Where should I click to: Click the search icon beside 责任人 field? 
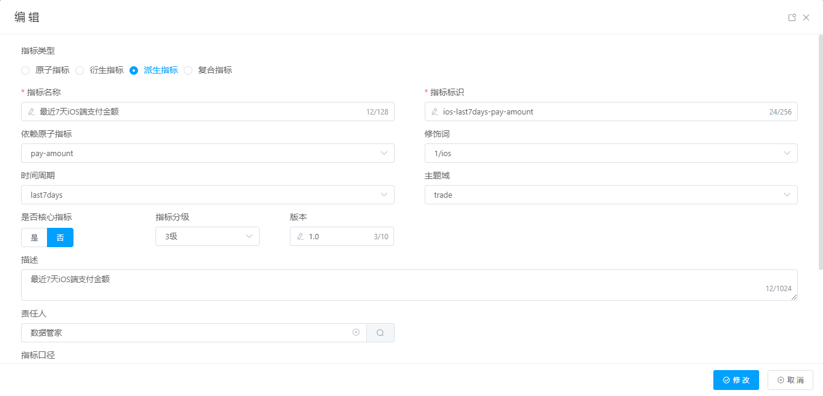point(380,333)
